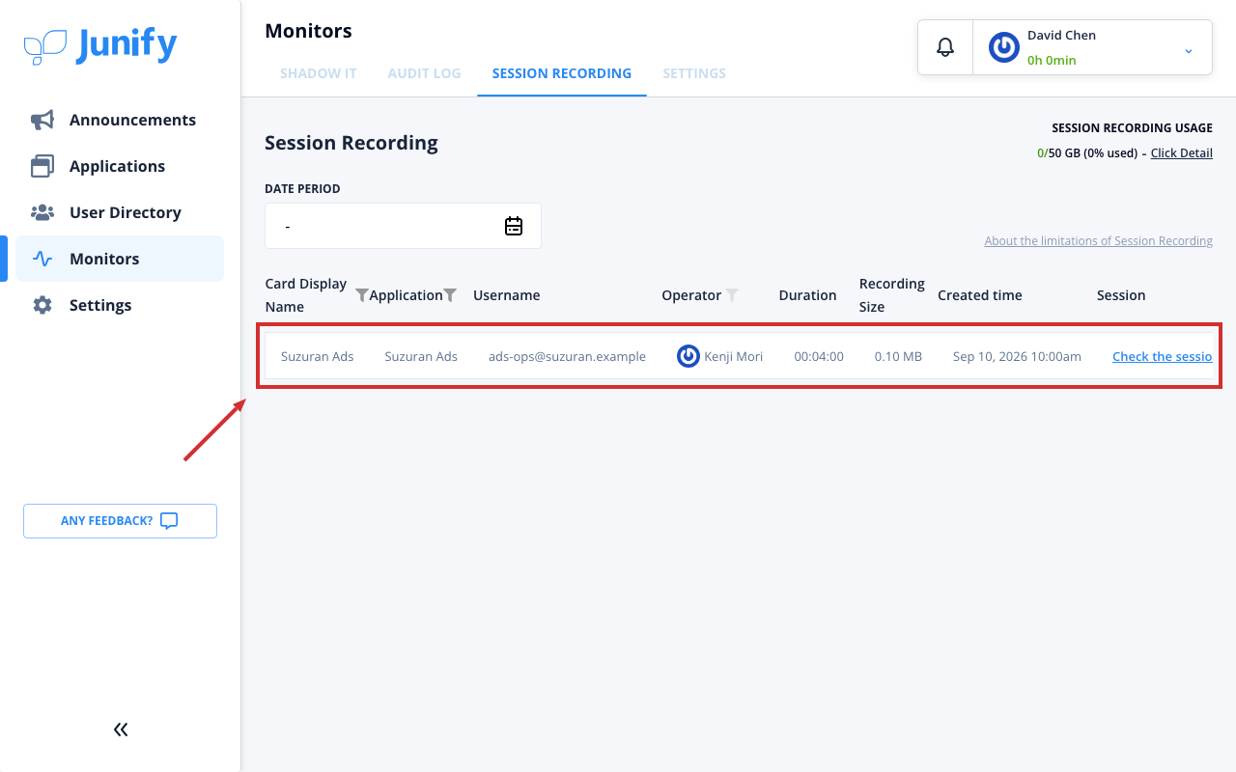Open Settings in the sidebar
This screenshot has width=1236, height=772.
[x=120, y=305]
